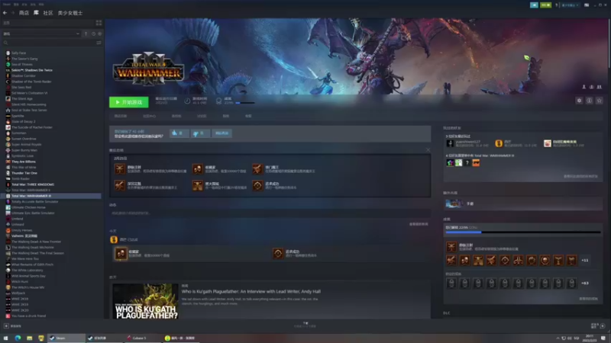This screenshot has height=343, width=611.
Task: Click the green wallet button in title bar
Action: [545, 5]
